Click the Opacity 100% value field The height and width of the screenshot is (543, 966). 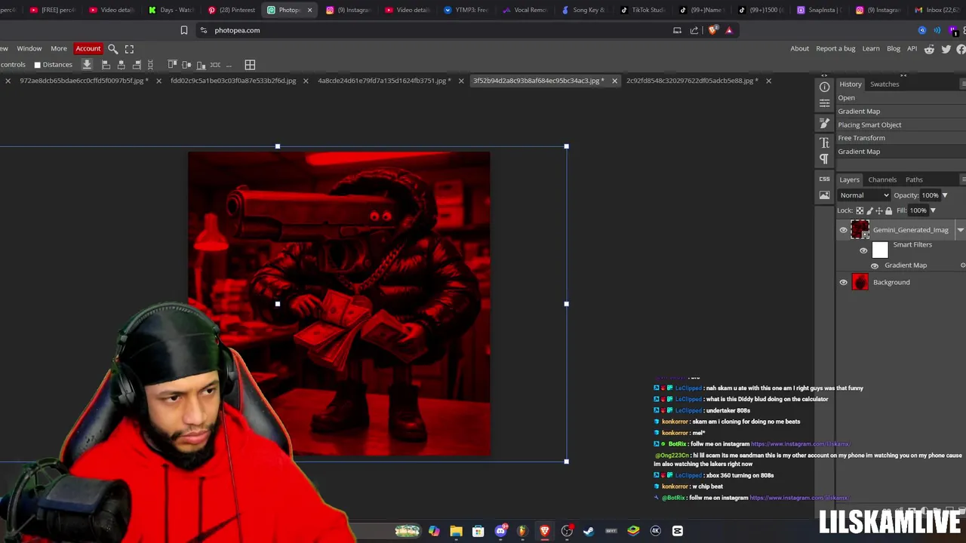tap(930, 195)
